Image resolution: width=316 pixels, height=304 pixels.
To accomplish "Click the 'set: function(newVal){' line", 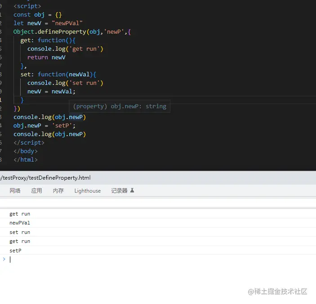I will tap(58, 75).
